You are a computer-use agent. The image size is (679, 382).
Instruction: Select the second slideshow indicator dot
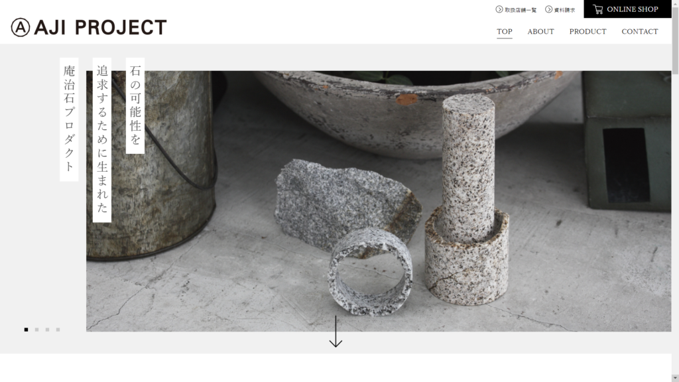pyautogui.click(x=37, y=330)
